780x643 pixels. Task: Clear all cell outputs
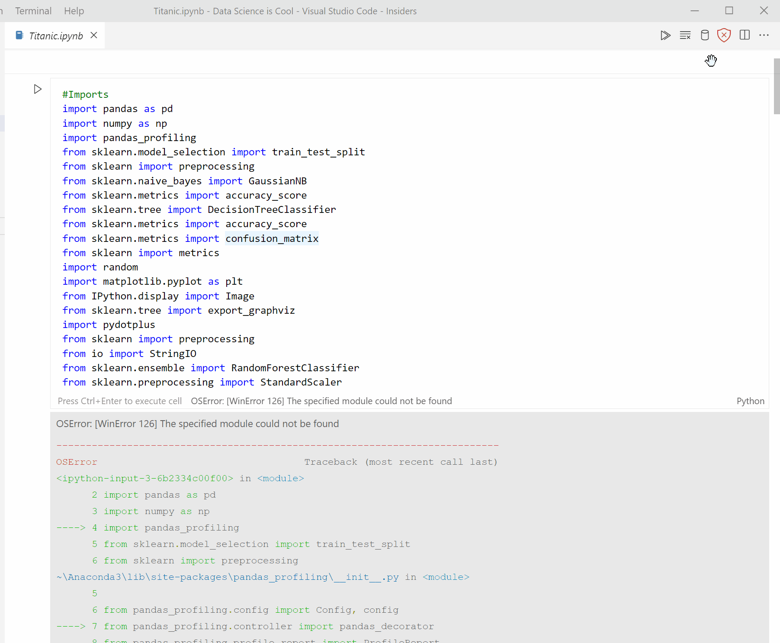point(685,35)
